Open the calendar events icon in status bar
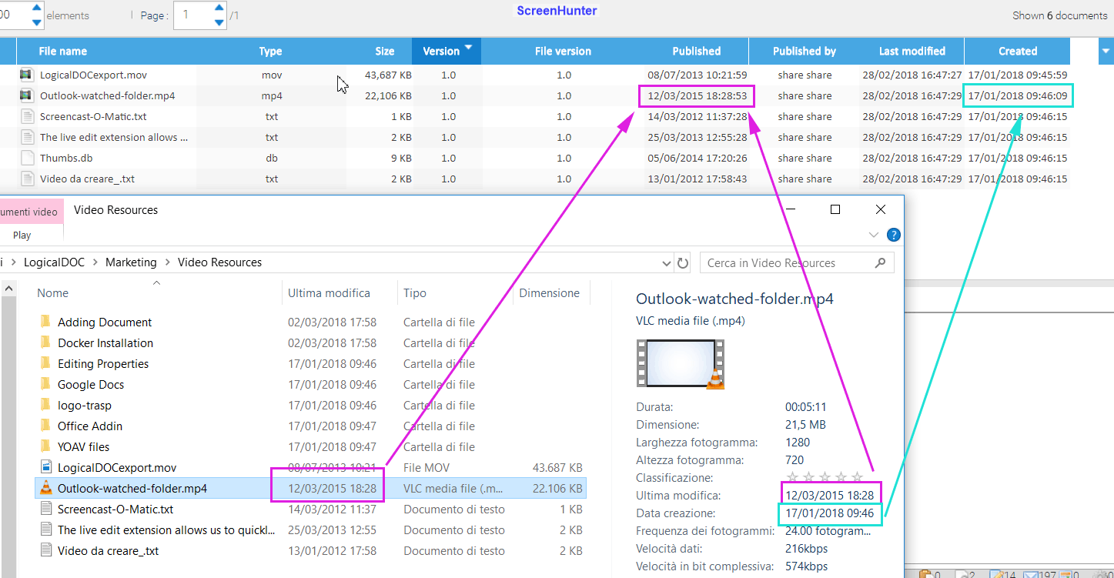Screen dimensions: 1114x578 point(1067,573)
